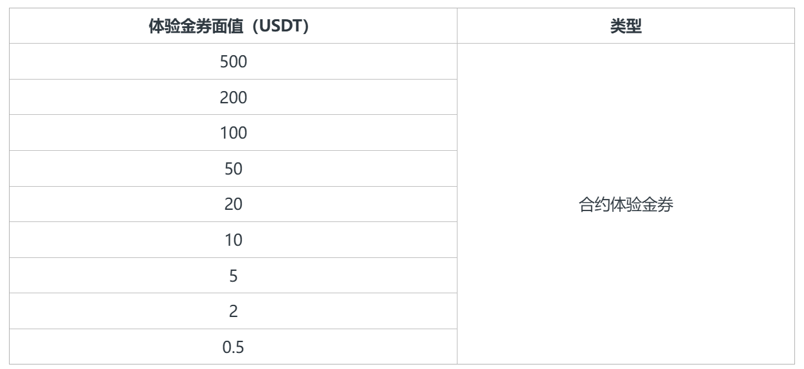This screenshot has height=369, width=804.
Task: Select the 10 face value cell
Action: tap(233, 240)
